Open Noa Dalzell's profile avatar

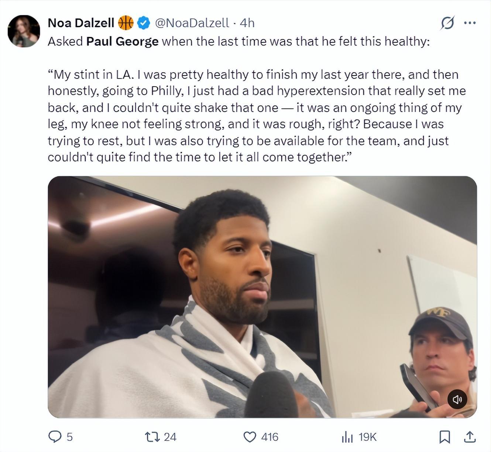tap(24, 31)
